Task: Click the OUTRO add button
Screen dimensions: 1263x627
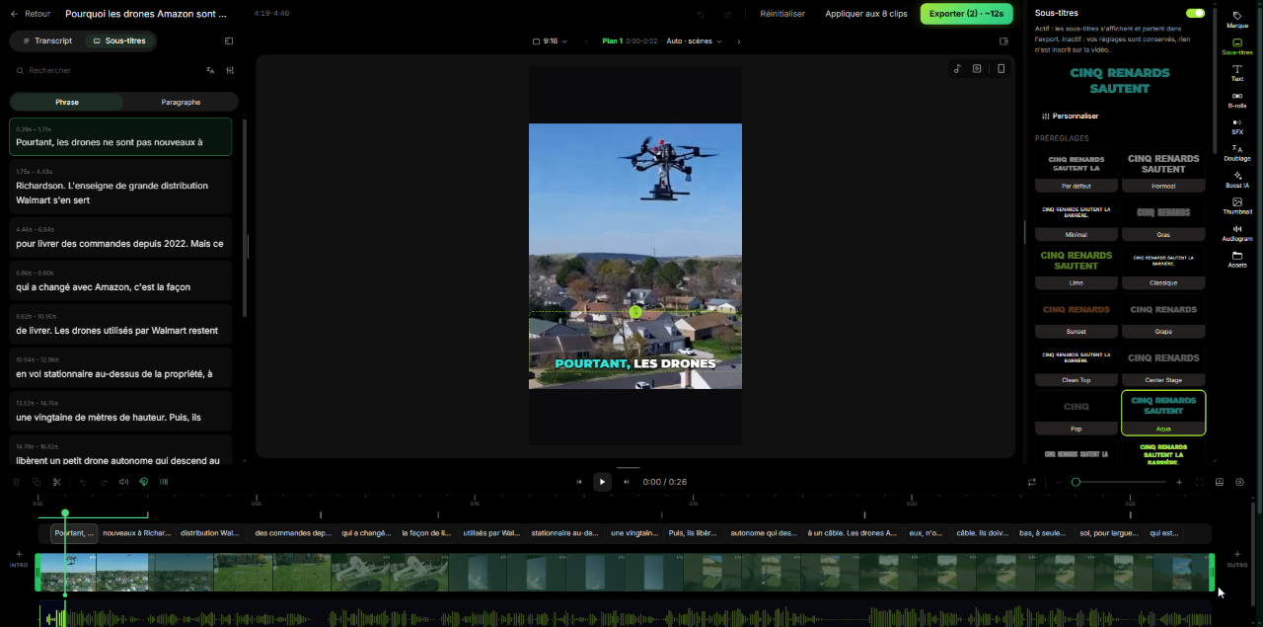Action: point(1237,559)
